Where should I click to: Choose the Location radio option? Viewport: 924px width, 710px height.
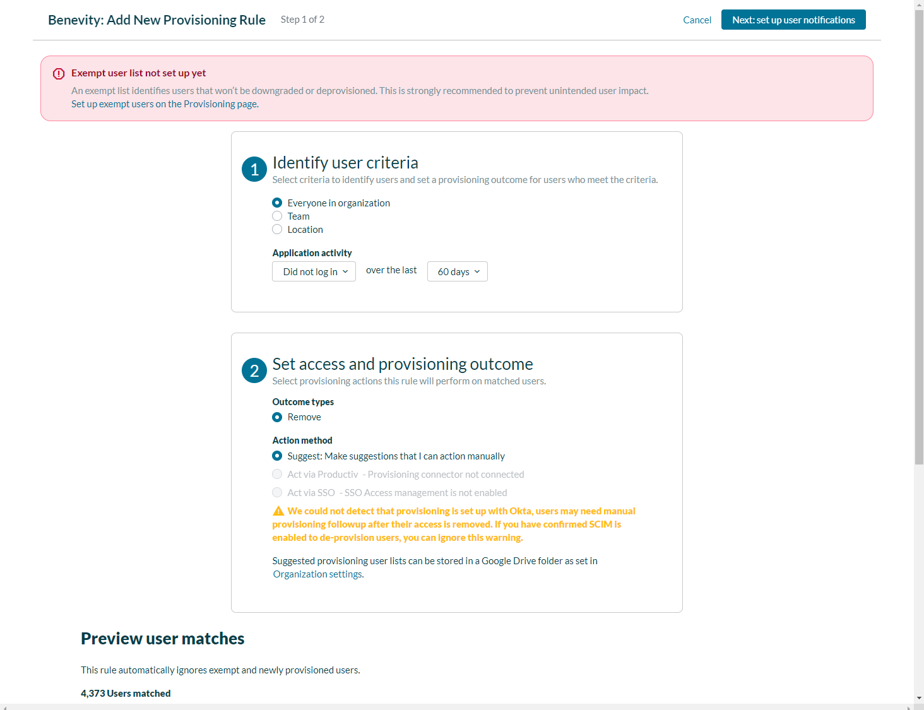coord(277,229)
